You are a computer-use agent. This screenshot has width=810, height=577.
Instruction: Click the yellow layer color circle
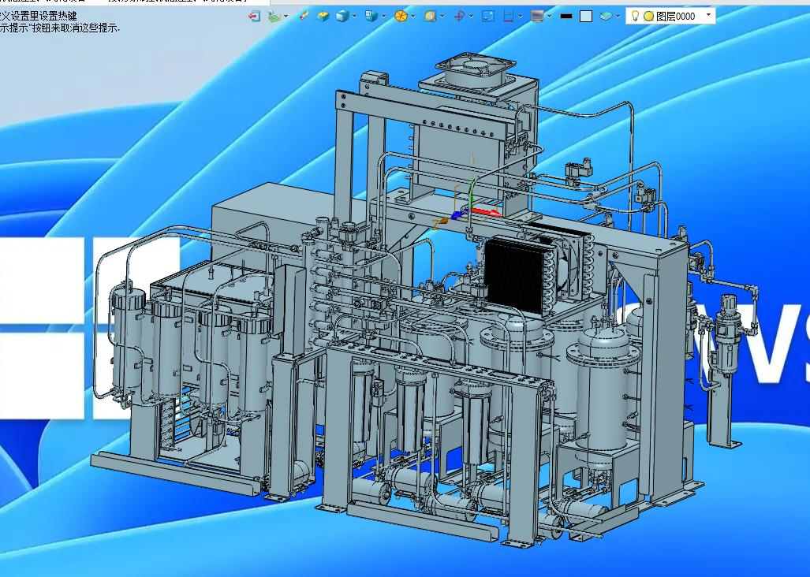[x=649, y=17]
